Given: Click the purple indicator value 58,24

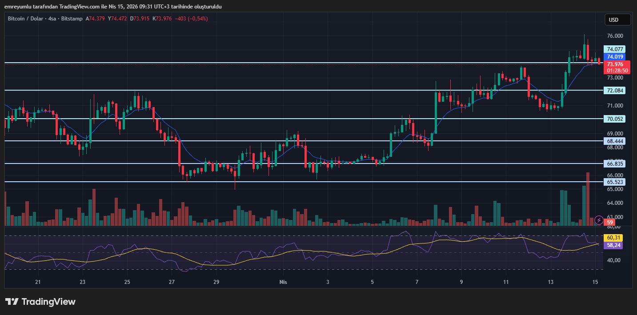Looking at the screenshot, I should (614, 245).
